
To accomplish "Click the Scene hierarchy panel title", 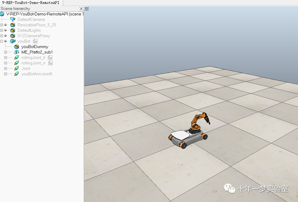I will 15,8.
